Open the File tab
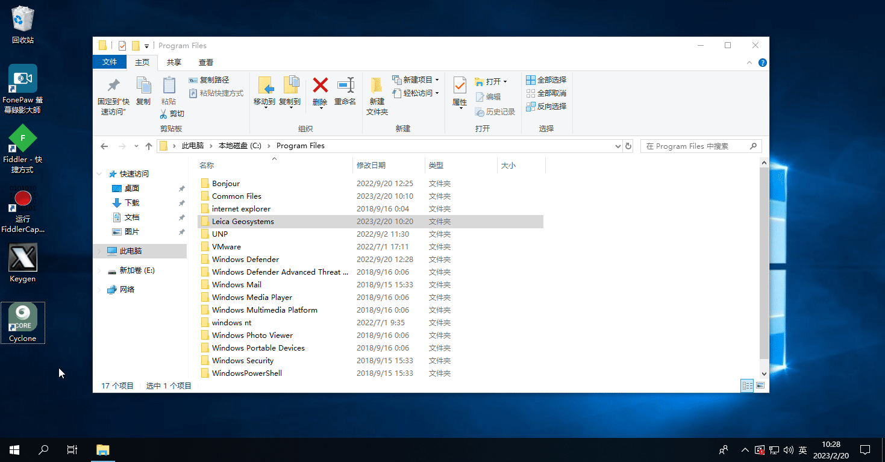Screen dimensions: 885x462 [110, 62]
